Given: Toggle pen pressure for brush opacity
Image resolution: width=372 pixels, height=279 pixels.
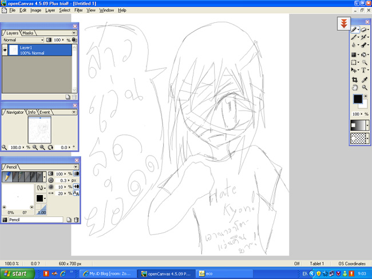Looking at the screenshot, I should 76,174.
